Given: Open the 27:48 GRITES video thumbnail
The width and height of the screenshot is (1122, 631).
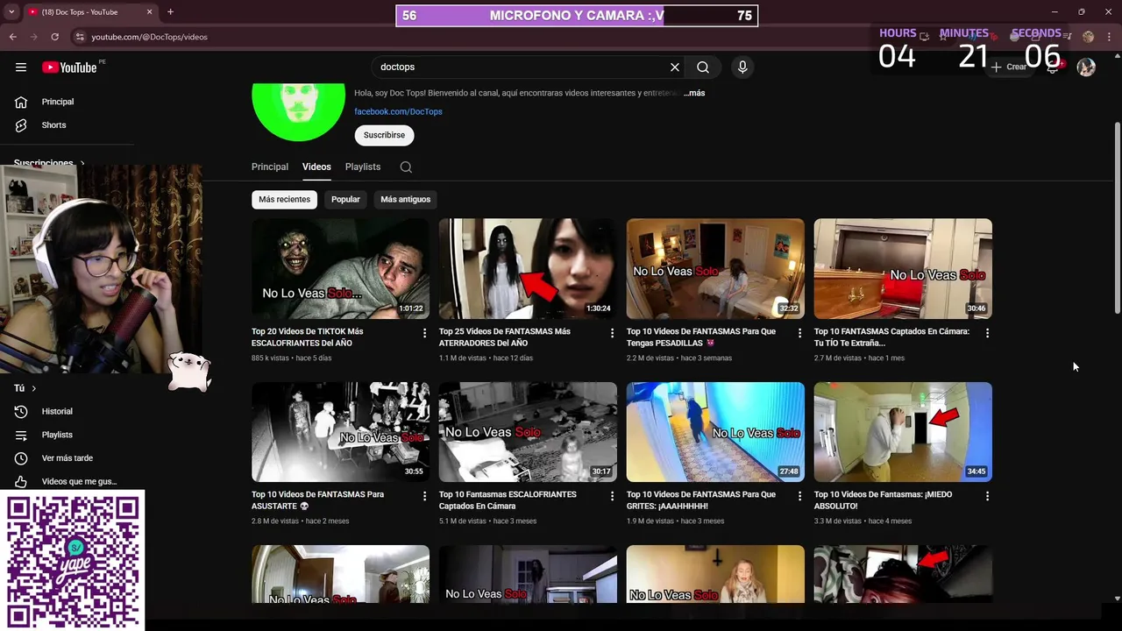Looking at the screenshot, I should pyautogui.click(x=715, y=432).
